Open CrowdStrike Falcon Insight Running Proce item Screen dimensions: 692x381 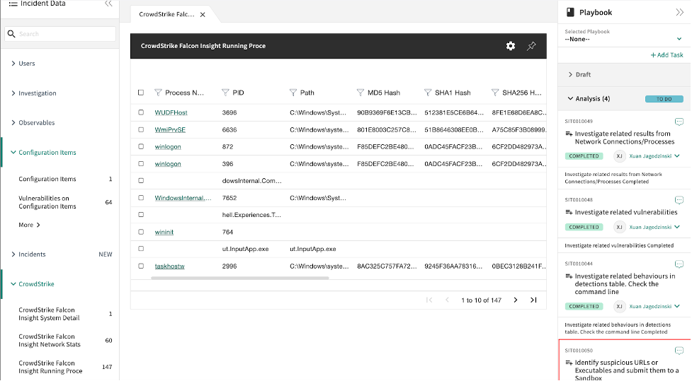point(50,367)
